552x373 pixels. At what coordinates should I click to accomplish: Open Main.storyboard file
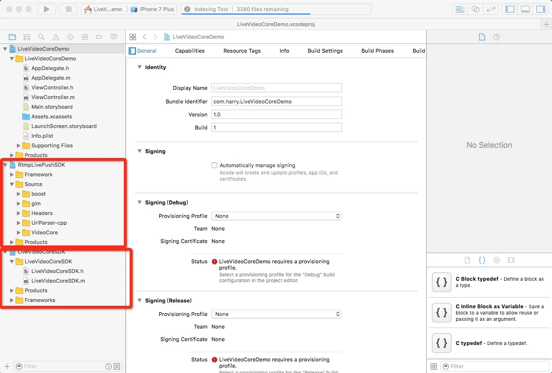click(x=52, y=107)
